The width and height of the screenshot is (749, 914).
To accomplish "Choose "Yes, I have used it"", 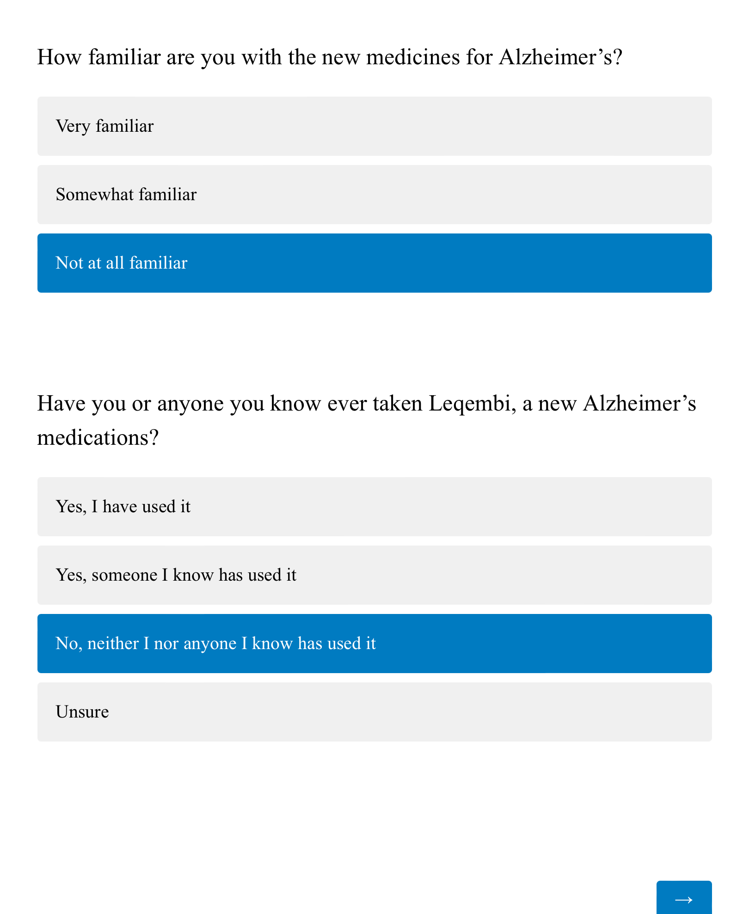I will pyautogui.click(x=374, y=507).
